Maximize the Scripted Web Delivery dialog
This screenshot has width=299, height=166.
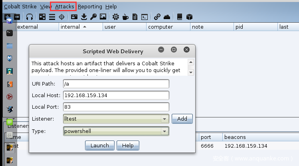point(174,50)
